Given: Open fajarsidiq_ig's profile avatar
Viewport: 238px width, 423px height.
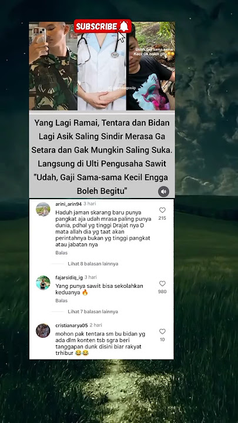Looking at the screenshot, I should coord(43,283).
